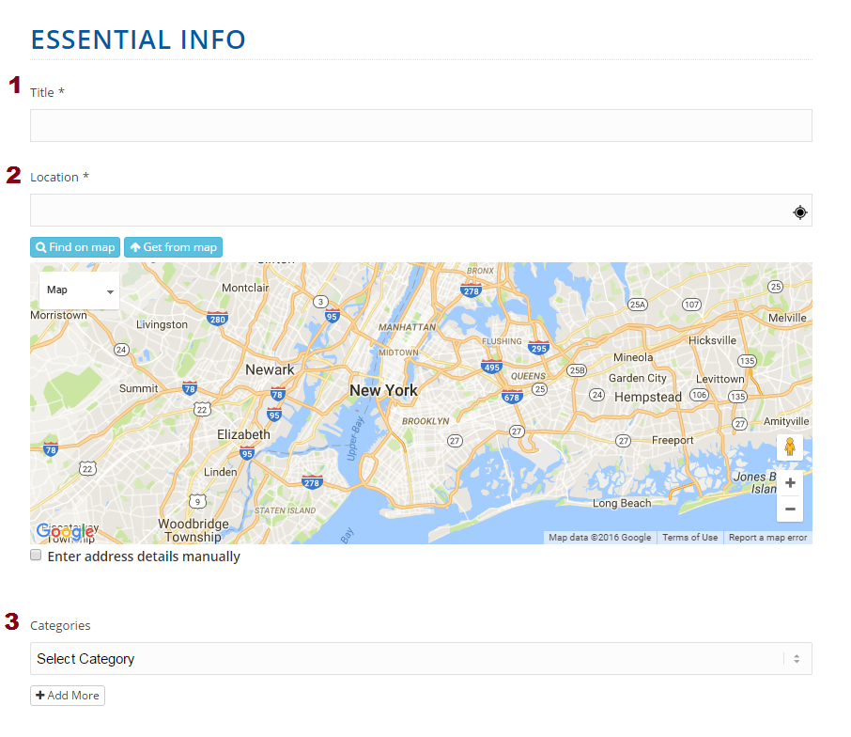The image size is (851, 737).
Task: Open Terms of Use link on map
Action: coord(689,537)
